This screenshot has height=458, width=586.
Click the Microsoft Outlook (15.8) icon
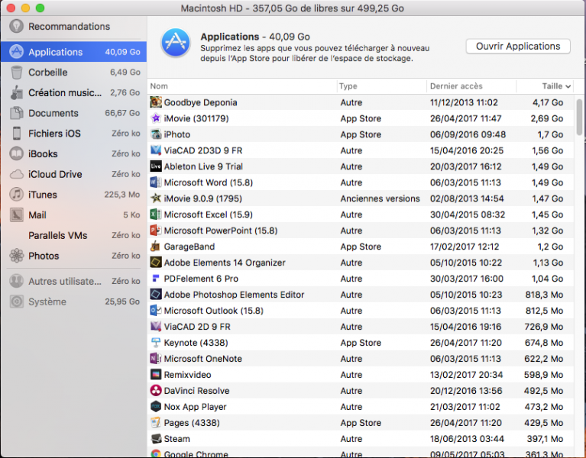(x=156, y=311)
